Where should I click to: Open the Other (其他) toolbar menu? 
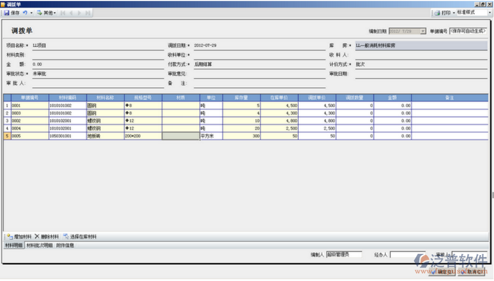click(46, 12)
